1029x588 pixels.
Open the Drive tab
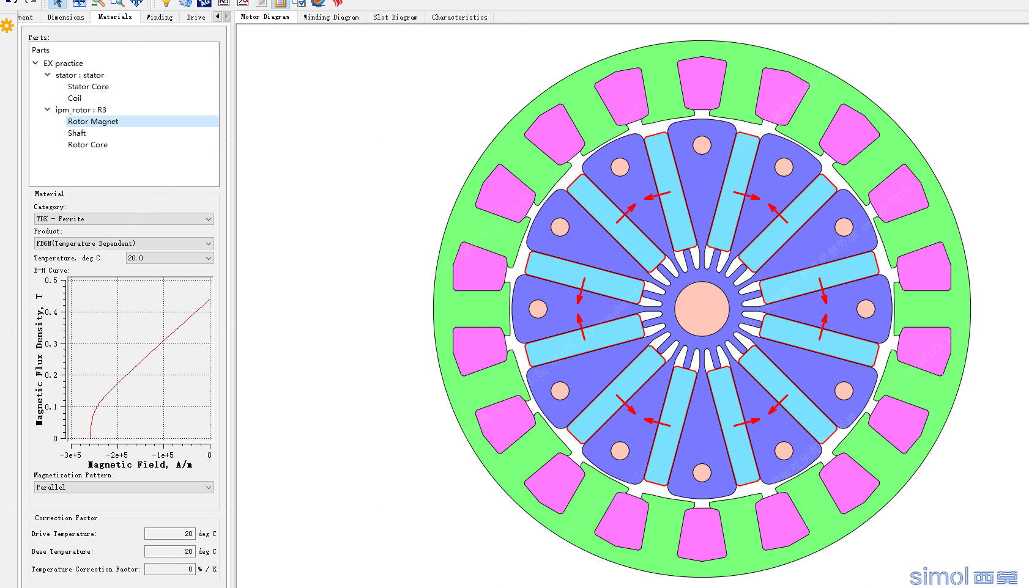[x=196, y=17]
